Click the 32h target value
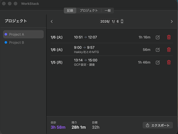Viewport: 178px width, 134px height. click(96, 127)
